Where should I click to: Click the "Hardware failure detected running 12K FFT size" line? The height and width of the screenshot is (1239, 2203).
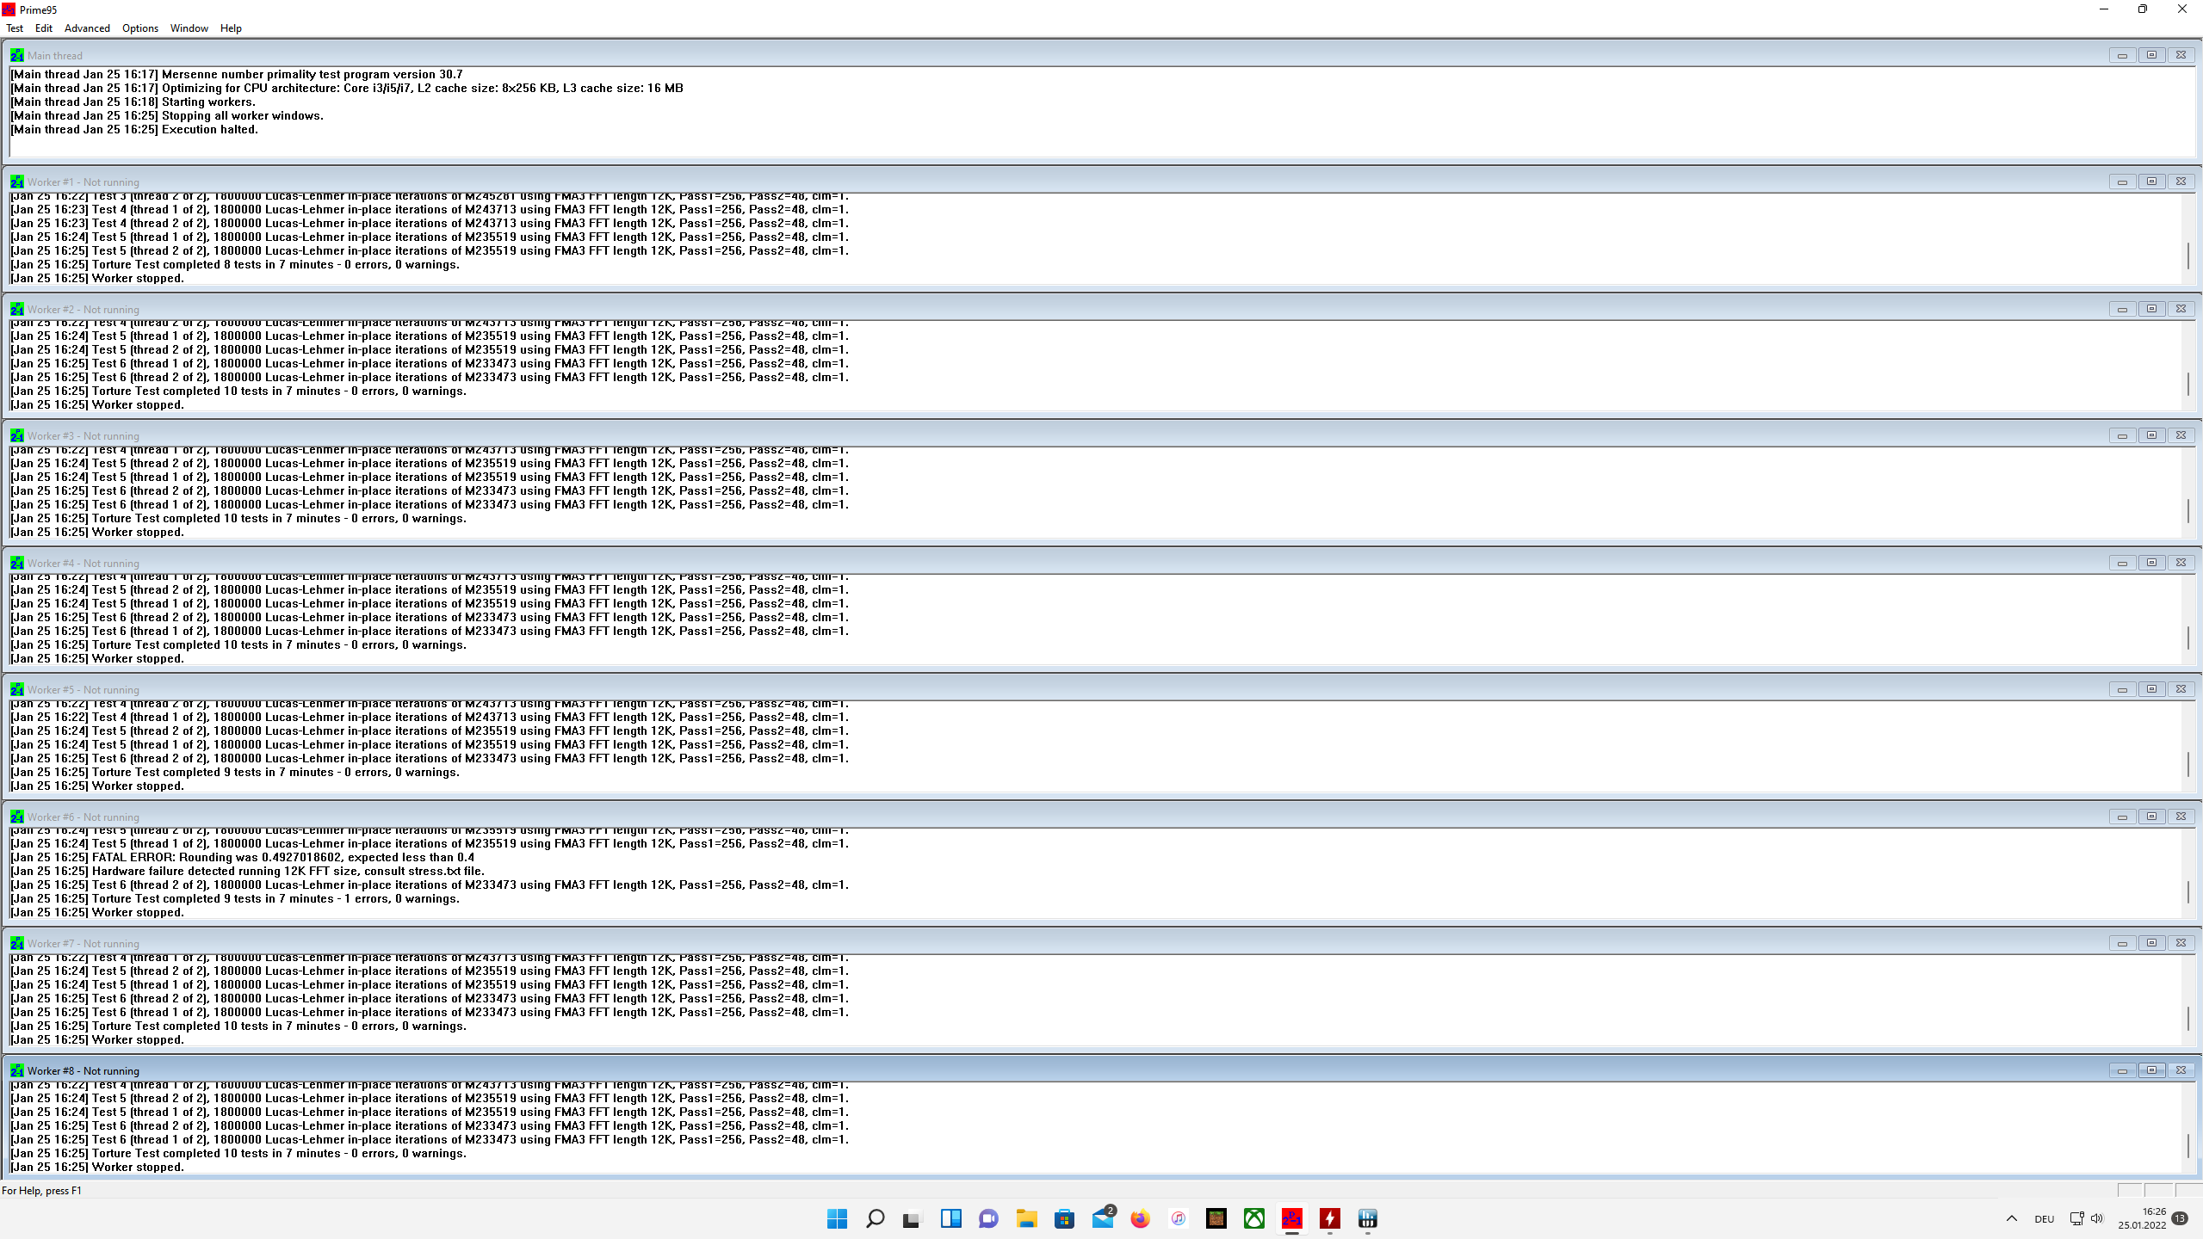pos(247,871)
